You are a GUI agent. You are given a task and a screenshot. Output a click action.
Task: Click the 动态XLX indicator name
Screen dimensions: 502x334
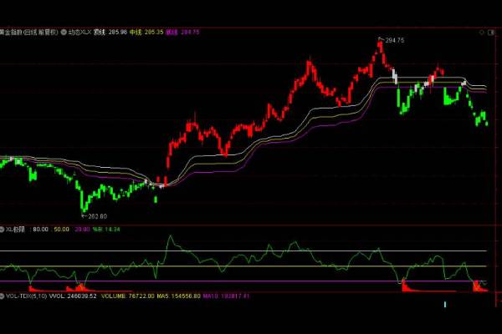tap(80, 32)
